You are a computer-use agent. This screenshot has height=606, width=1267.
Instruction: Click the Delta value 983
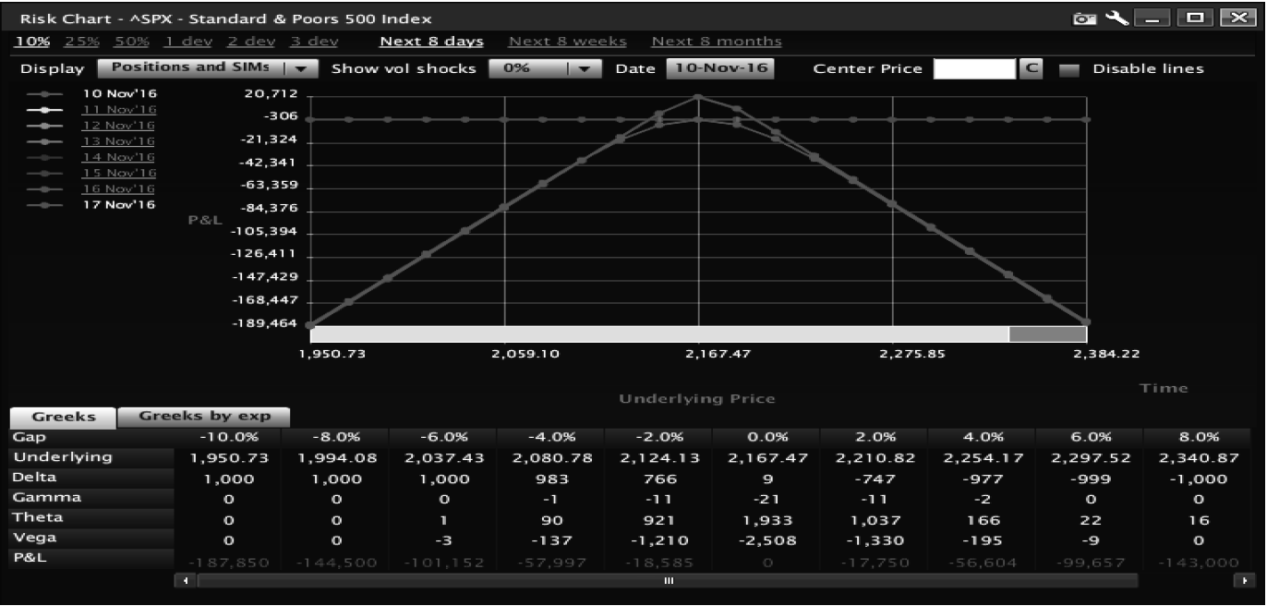(552, 479)
